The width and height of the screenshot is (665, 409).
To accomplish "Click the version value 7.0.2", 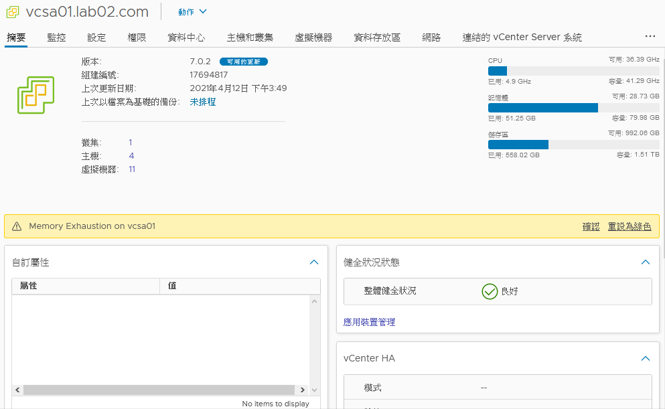I will pos(200,62).
